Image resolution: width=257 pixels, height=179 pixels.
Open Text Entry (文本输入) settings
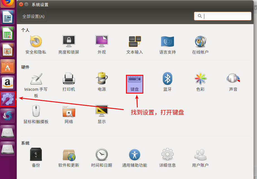click(x=135, y=45)
